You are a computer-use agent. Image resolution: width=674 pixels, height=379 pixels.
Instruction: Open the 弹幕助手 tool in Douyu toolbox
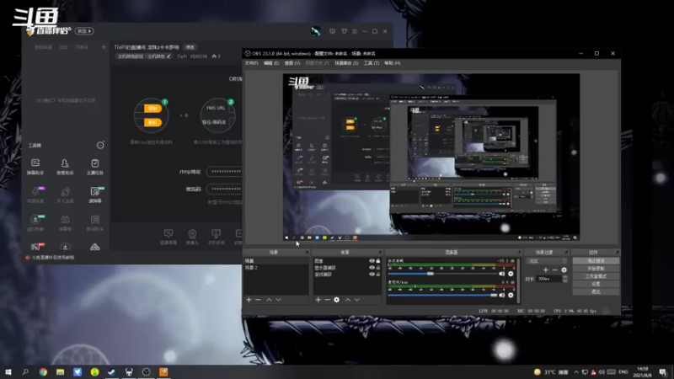pyautogui.click(x=35, y=166)
